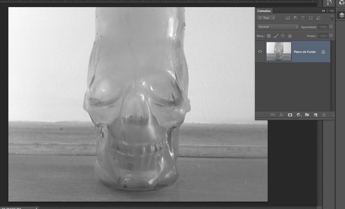Open the Normal blend mode dropdown
The image size is (345, 209).
click(278, 27)
